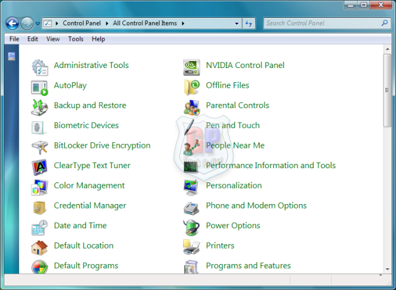The image size is (396, 290).
Task: Click the ClearType Text Tuner icon
Action: pyautogui.click(x=40, y=168)
